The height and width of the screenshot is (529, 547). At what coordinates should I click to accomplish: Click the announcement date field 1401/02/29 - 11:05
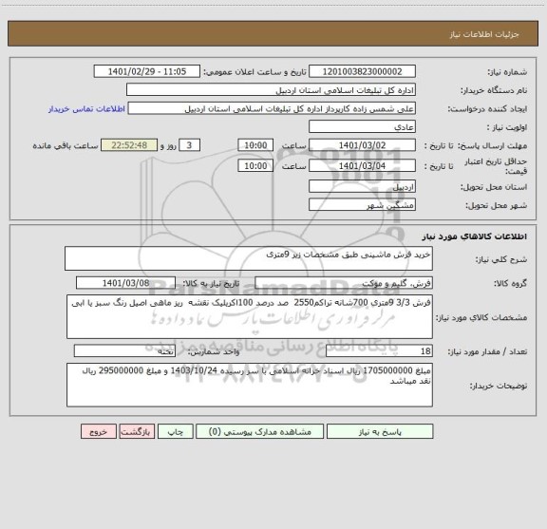(x=147, y=71)
